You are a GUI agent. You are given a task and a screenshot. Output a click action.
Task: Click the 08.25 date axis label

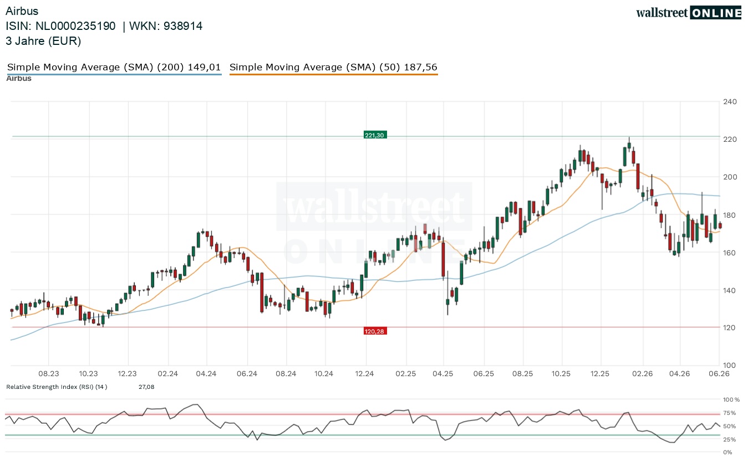[x=523, y=374]
